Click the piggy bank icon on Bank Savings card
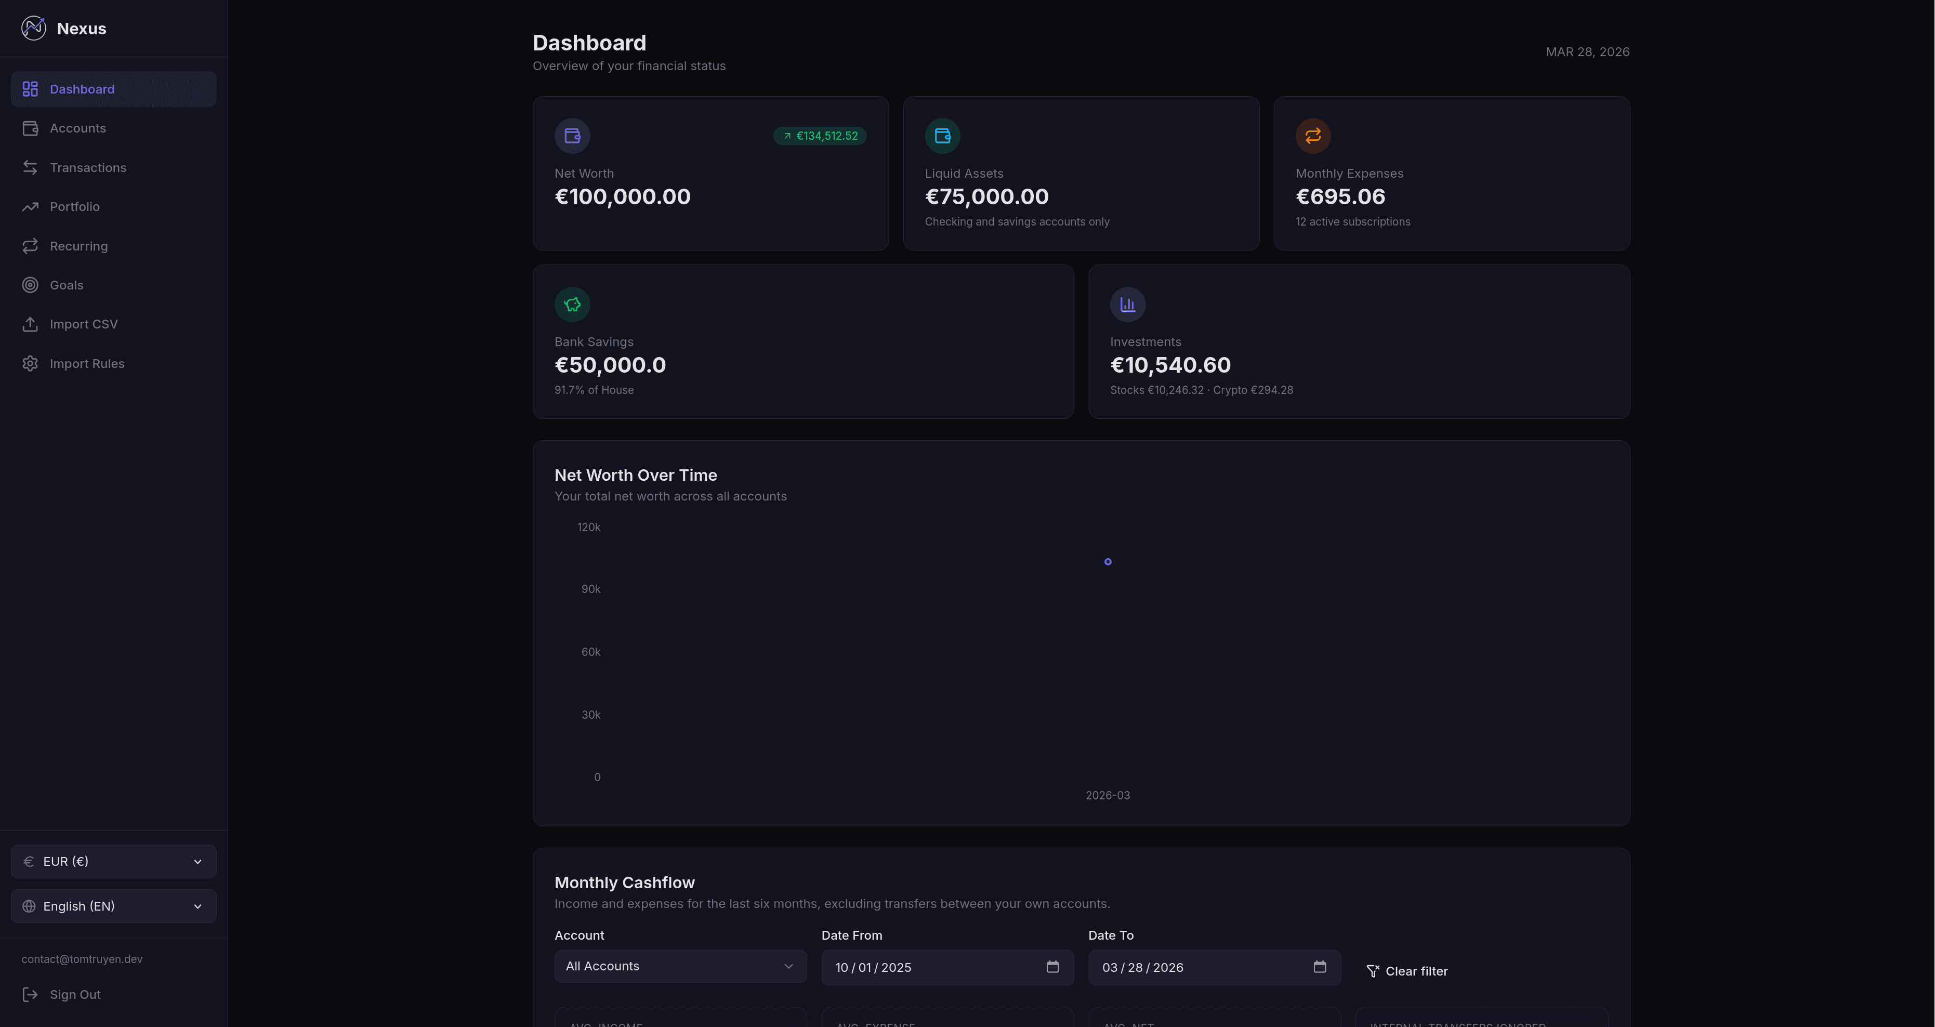 point(572,304)
